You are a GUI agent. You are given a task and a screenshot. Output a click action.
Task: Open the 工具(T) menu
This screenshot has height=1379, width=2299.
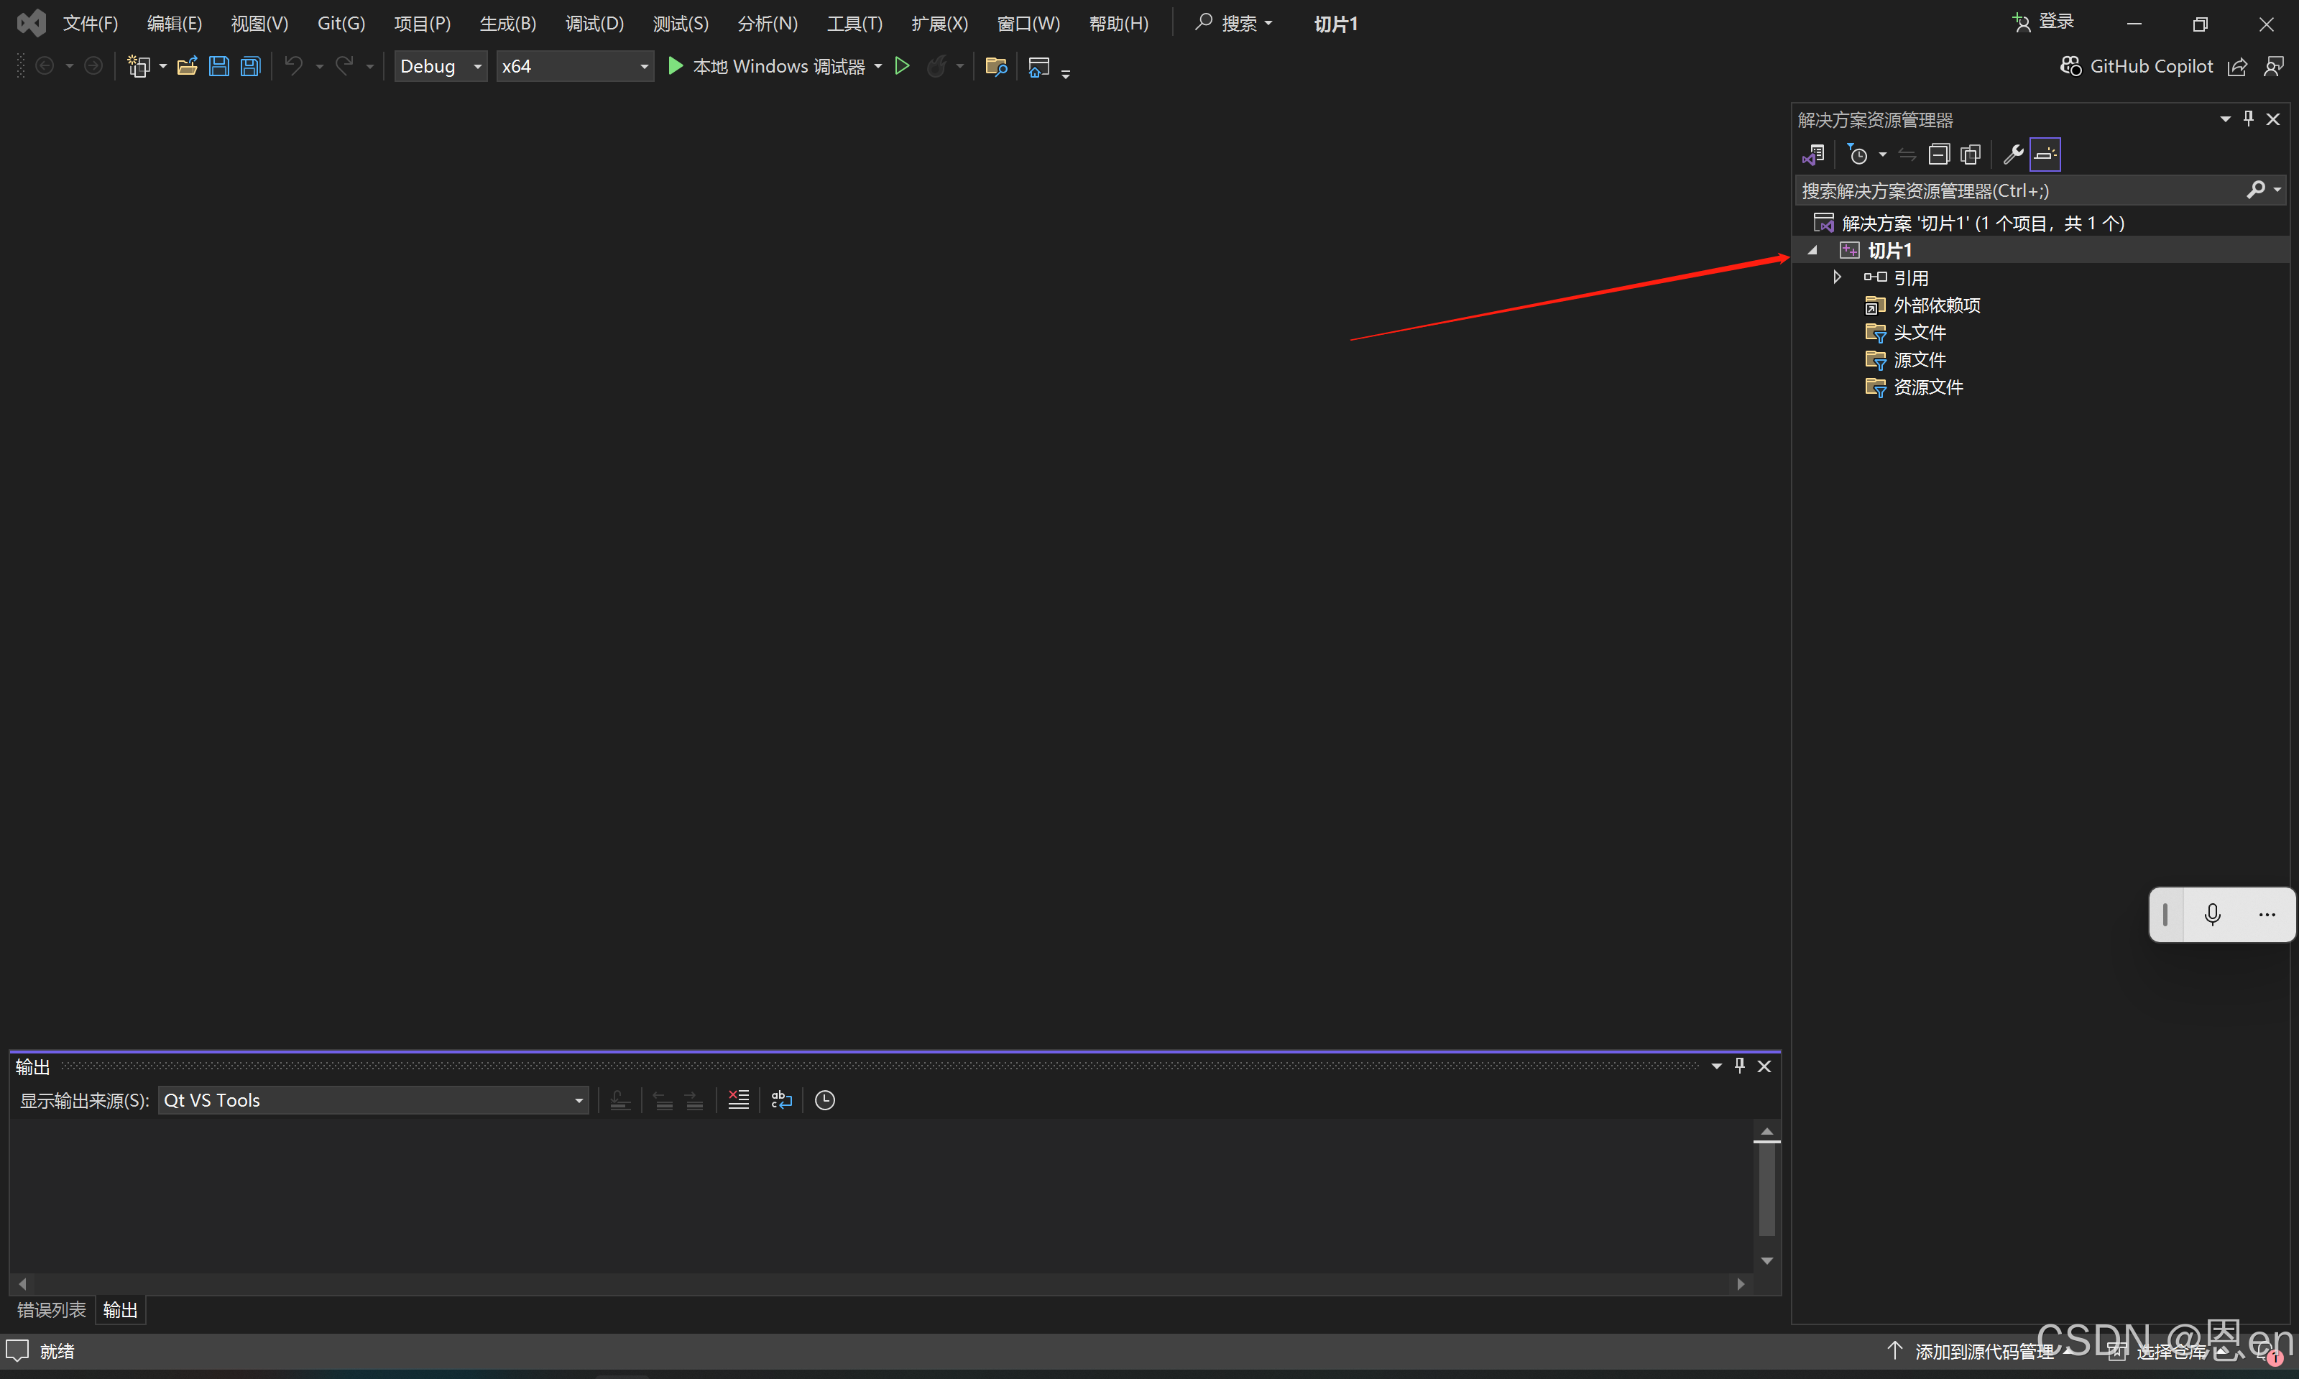tap(855, 23)
